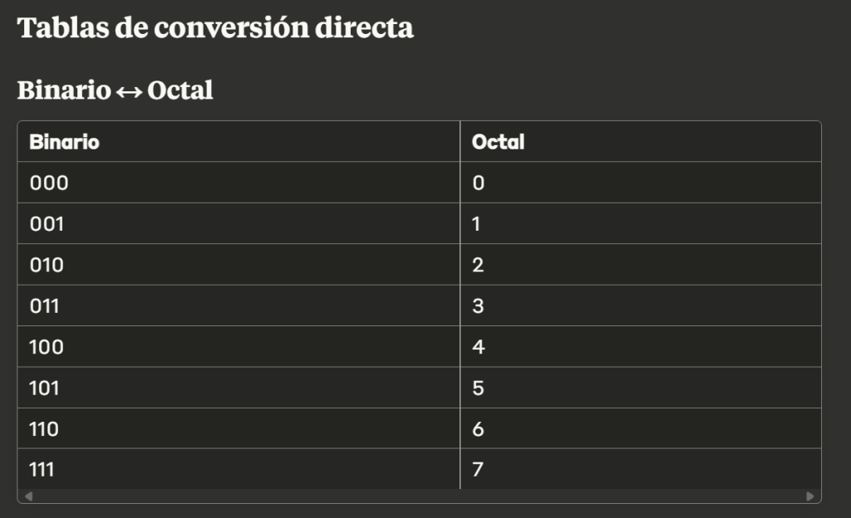The height and width of the screenshot is (518, 851).
Task: Select the Octal column header
Action: (498, 142)
